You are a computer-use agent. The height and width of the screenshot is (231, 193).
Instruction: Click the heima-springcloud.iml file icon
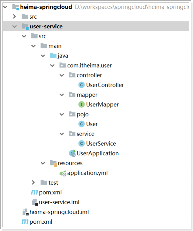[x=25, y=212]
